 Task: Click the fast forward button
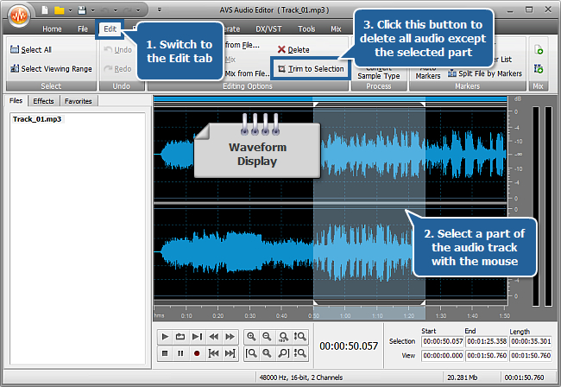pyautogui.click(x=230, y=337)
